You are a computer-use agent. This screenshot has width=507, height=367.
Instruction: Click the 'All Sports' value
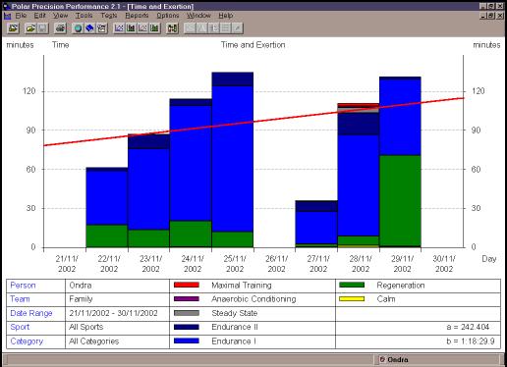(86, 327)
